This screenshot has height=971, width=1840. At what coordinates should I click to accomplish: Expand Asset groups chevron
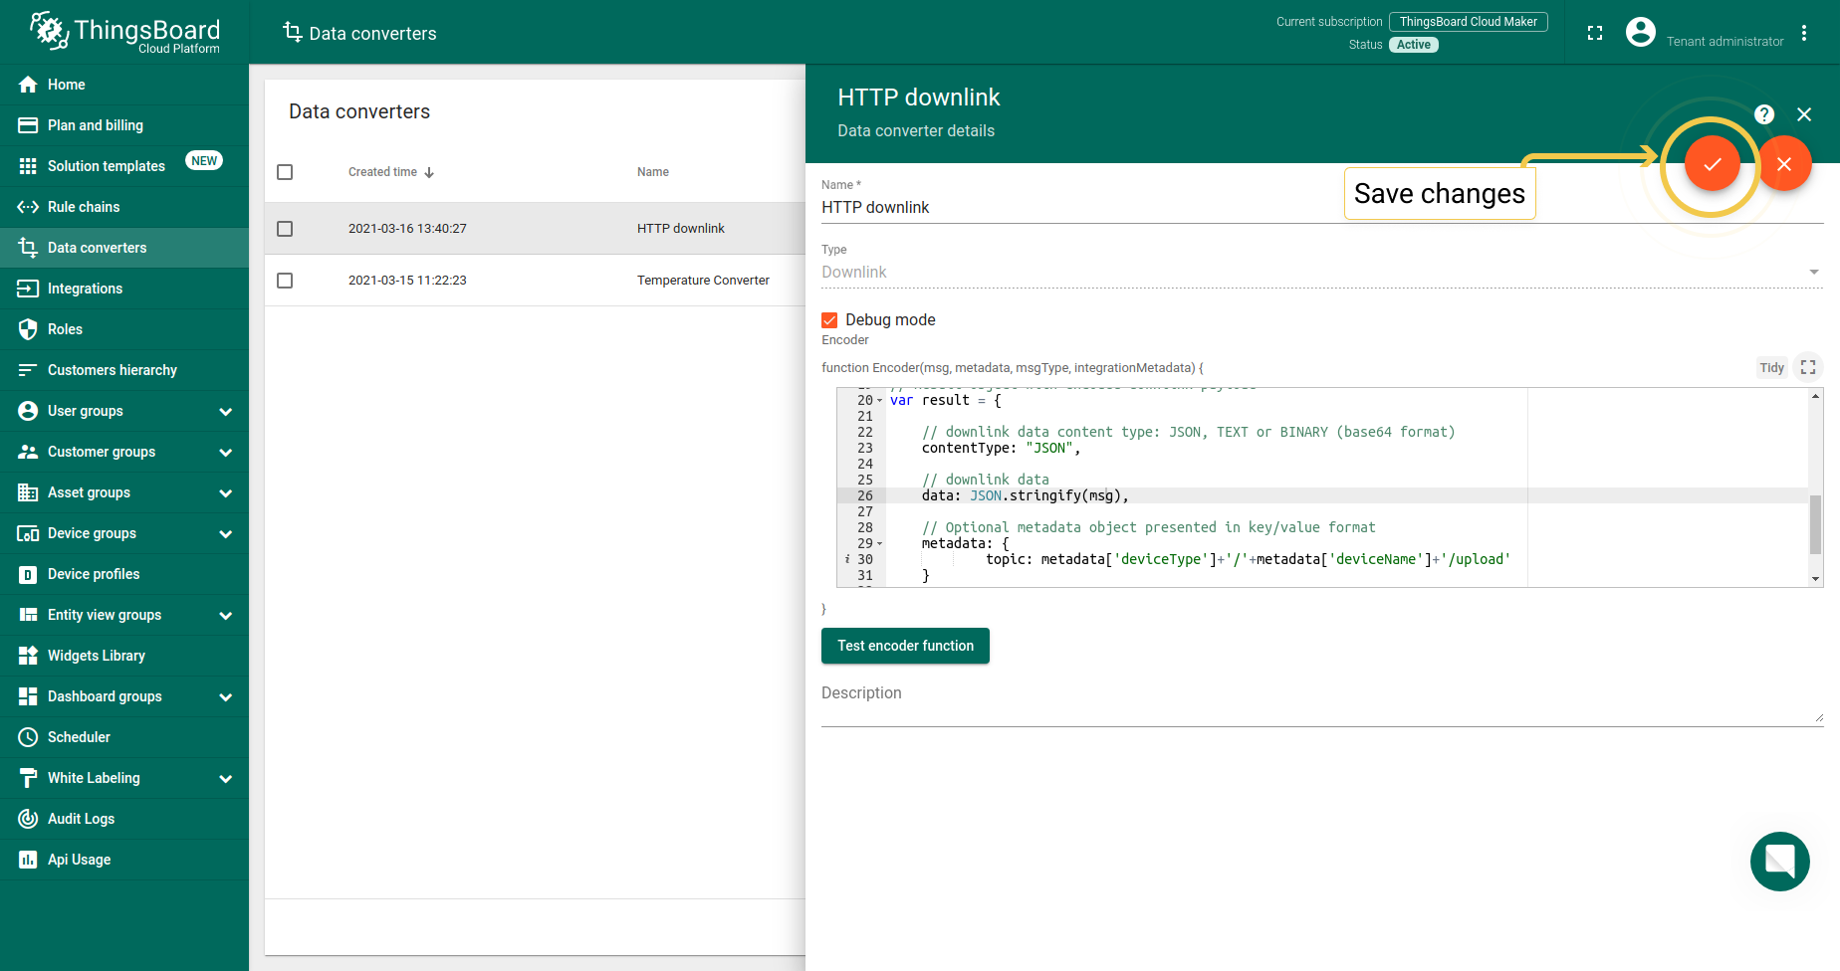pyautogui.click(x=226, y=492)
